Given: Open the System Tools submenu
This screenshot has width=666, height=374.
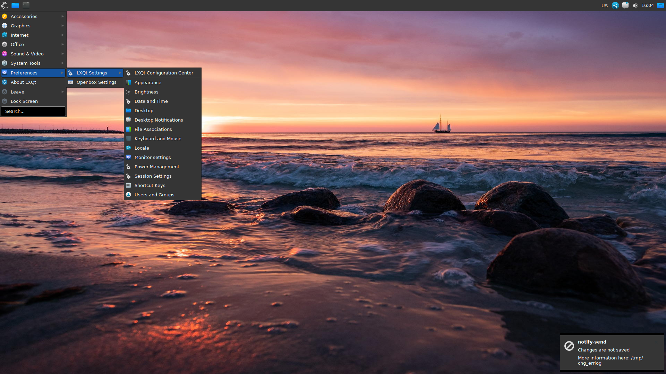Looking at the screenshot, I should click(33, 63).
